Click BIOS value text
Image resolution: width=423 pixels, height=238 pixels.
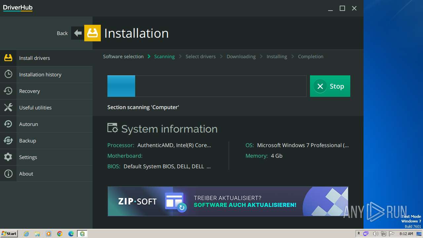pos(167,166)
